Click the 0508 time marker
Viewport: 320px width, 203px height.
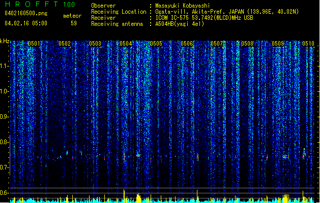coord(247,44)
